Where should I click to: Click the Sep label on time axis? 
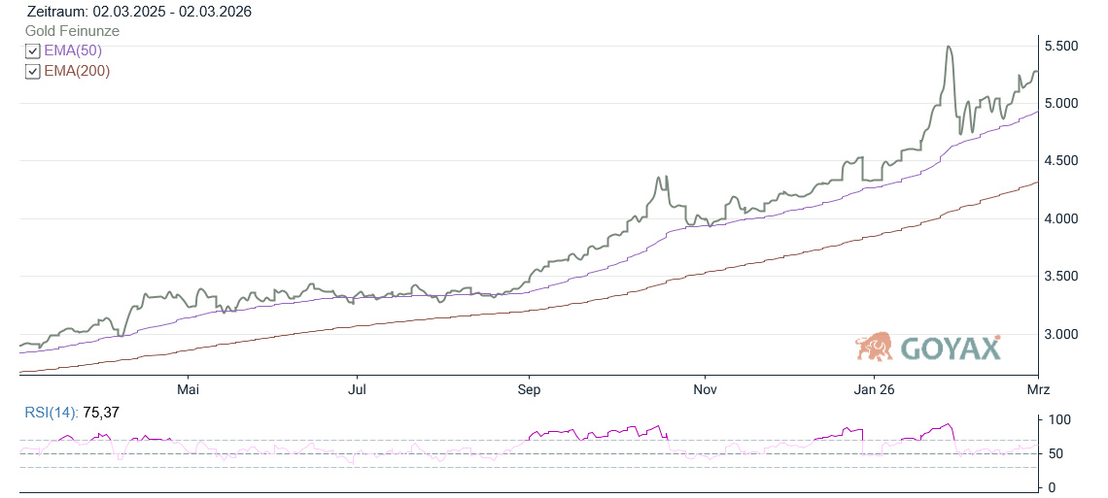coord(529,389)
